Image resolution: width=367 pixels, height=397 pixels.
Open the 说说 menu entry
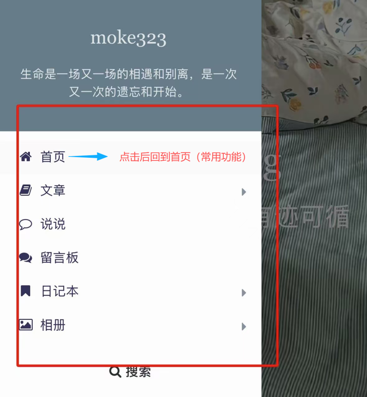[131, 224]
